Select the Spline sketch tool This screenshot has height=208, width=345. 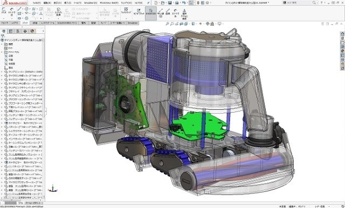tap(34, 9)
